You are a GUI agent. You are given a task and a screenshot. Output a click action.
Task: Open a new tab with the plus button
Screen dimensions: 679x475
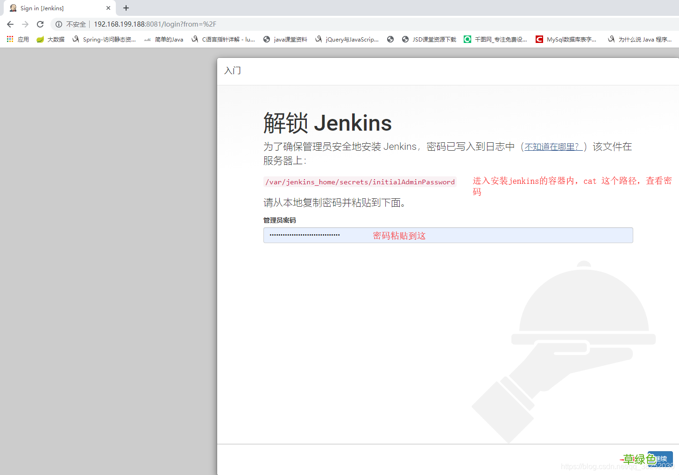point(126,8)
